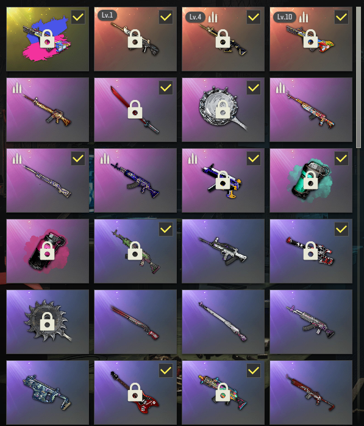Toggle checkmark on the red katana tile
The image size is (364, 426).
coord(166,88)
